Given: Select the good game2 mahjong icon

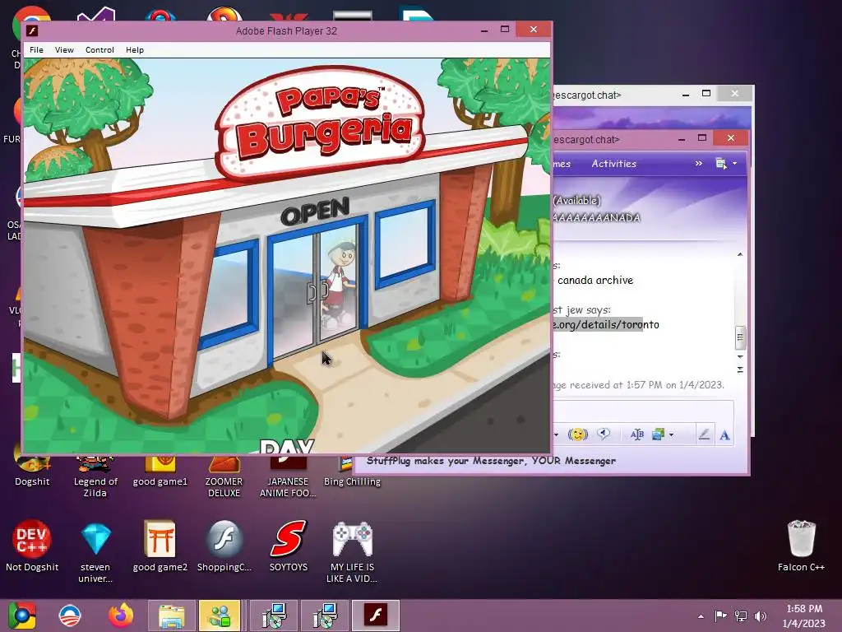Looking at the screenshot, I should click(x=160, y=546).
